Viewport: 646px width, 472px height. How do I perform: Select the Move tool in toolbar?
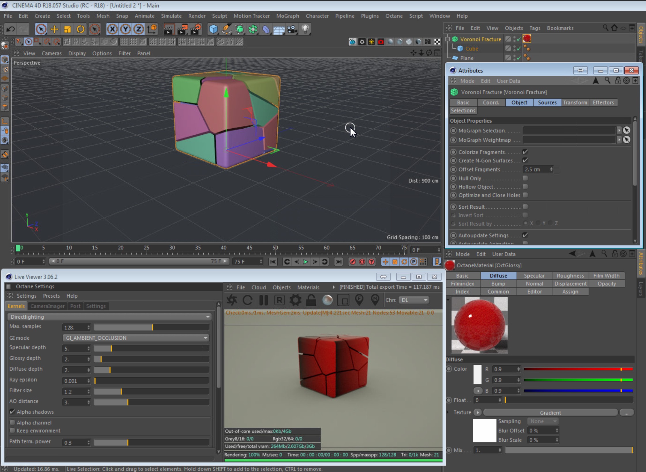click(x=54, y=29)
